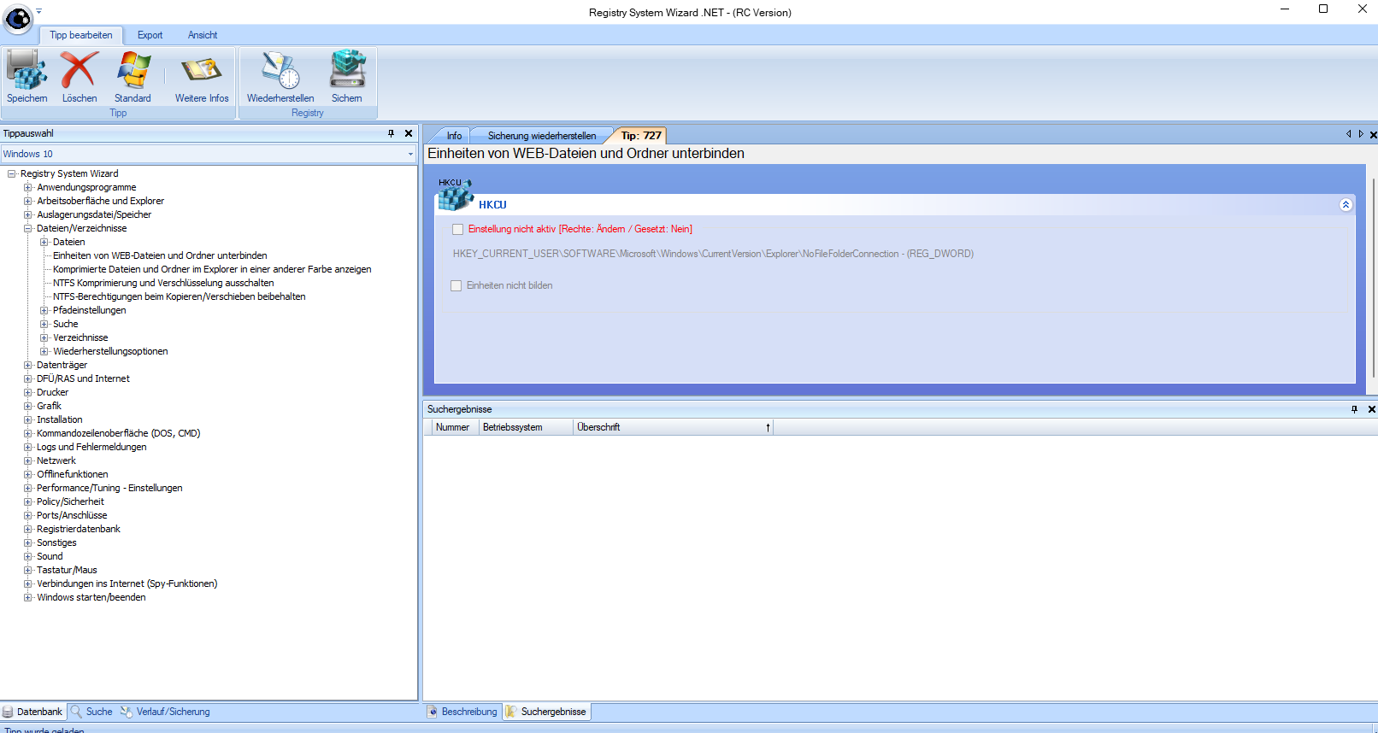Screen dimensions: 1378x733
Task: Open the Ansicht ribbon tab
Action: 203,35
